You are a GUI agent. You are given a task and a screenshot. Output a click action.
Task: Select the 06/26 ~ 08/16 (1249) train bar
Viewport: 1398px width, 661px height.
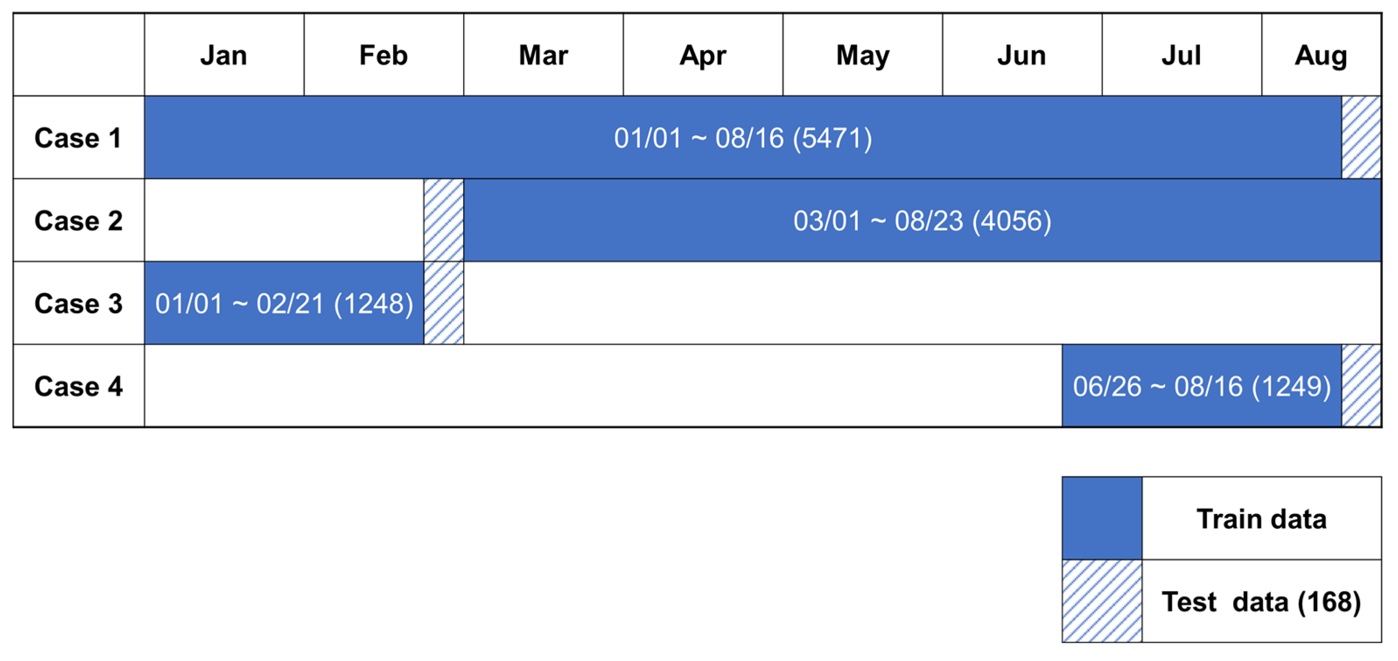click(x=1202, y=386)
